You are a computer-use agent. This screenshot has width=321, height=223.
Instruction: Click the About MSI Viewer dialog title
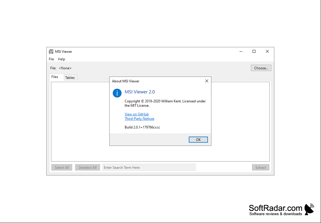pyautogui.click(x=126, y=81)
